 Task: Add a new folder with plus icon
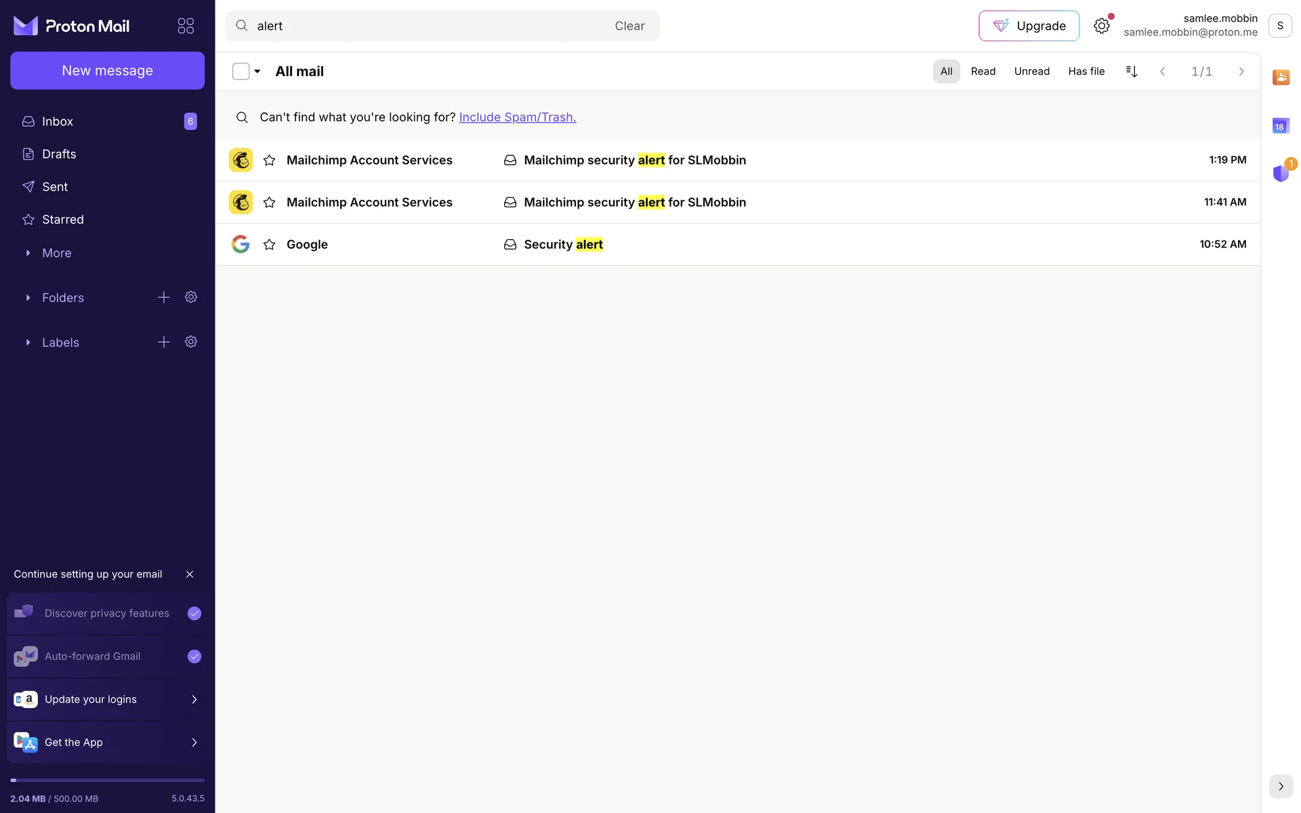click(163, 297)
